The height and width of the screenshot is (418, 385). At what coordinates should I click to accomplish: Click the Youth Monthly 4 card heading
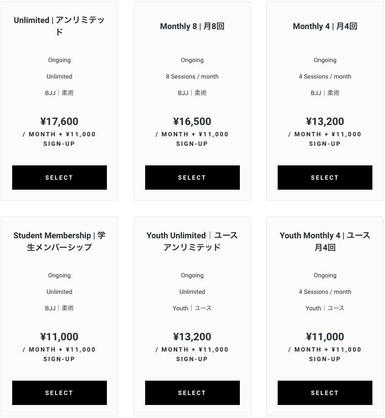click(325, 241)
